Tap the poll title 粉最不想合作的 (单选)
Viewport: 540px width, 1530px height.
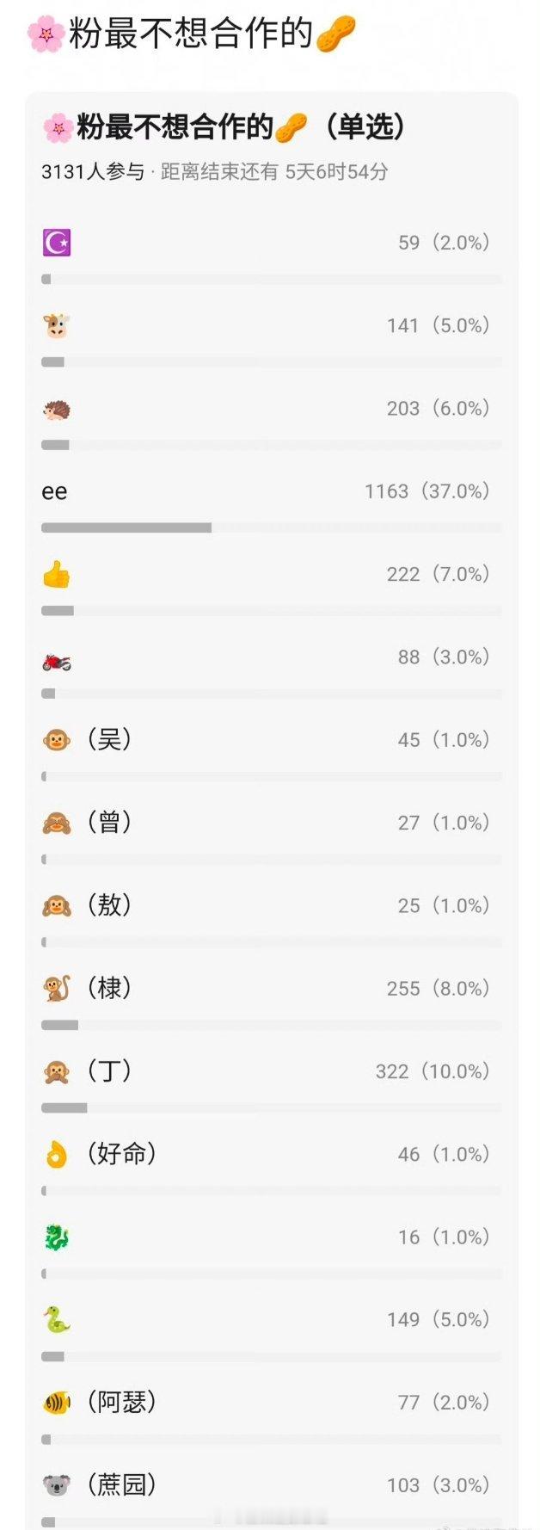coord(224,127)
